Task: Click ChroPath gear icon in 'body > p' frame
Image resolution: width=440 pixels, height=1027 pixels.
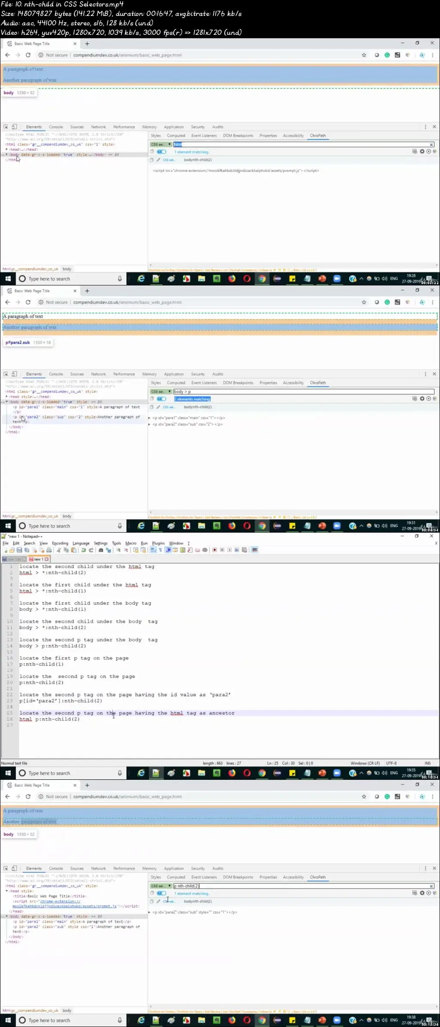Action: (422, 399)
